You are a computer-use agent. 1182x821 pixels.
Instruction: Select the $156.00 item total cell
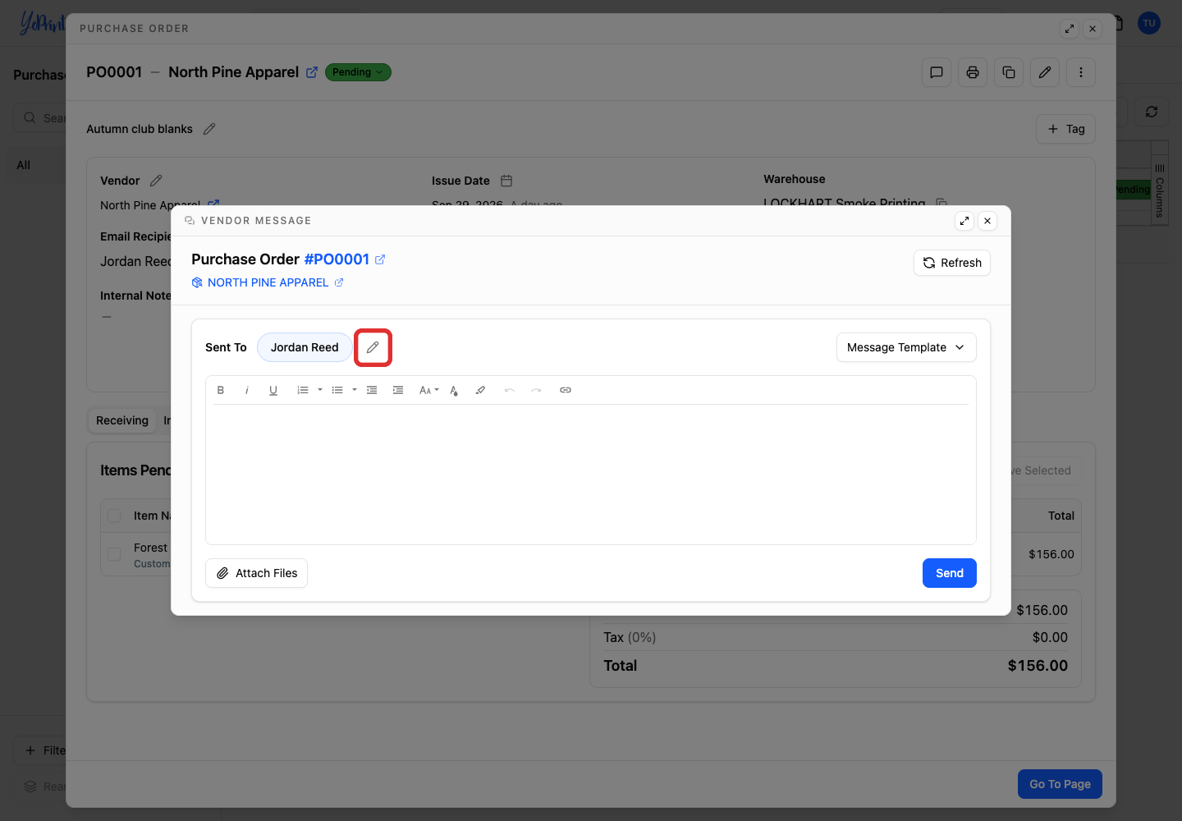tap(1051, 554)
